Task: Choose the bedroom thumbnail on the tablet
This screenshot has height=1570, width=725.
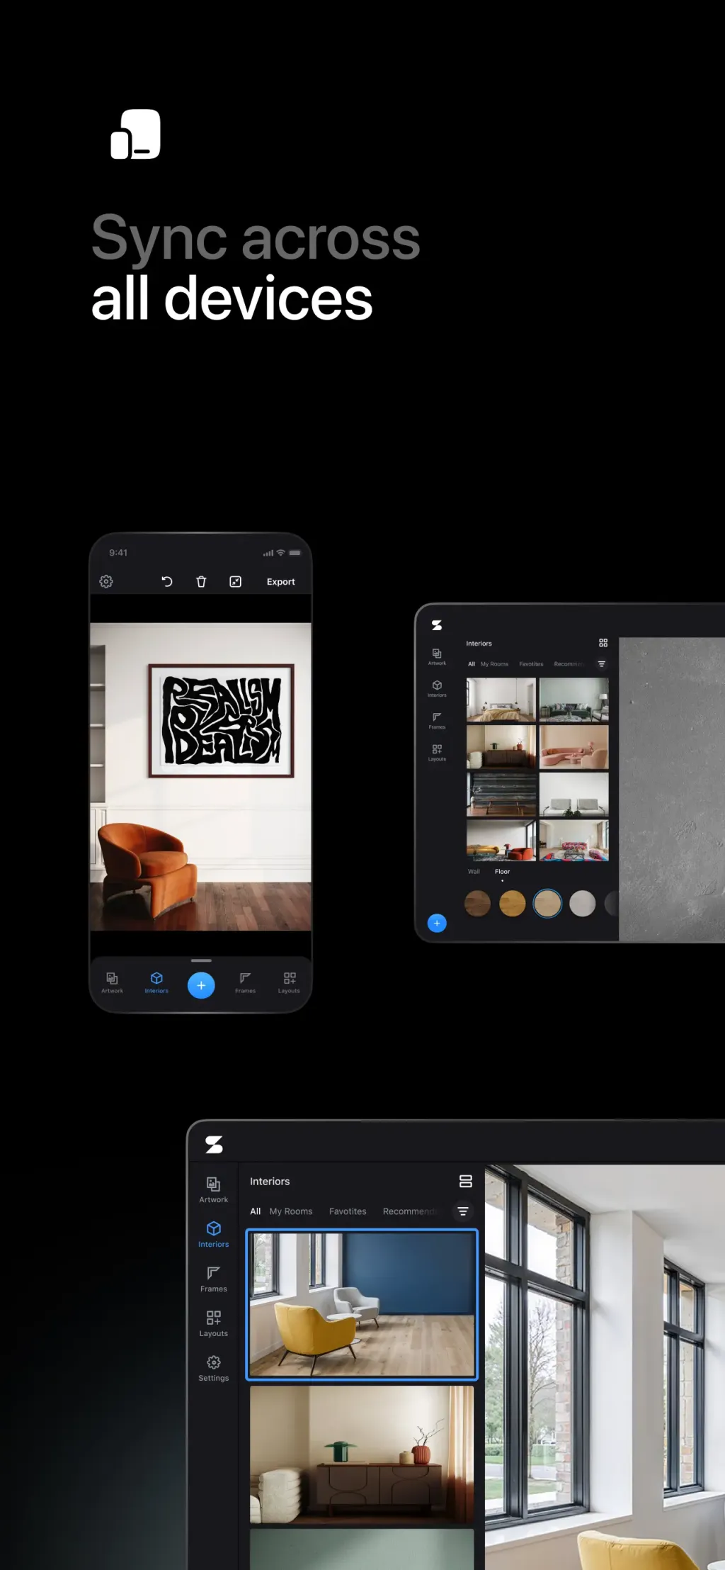Action: click(501, 700)
